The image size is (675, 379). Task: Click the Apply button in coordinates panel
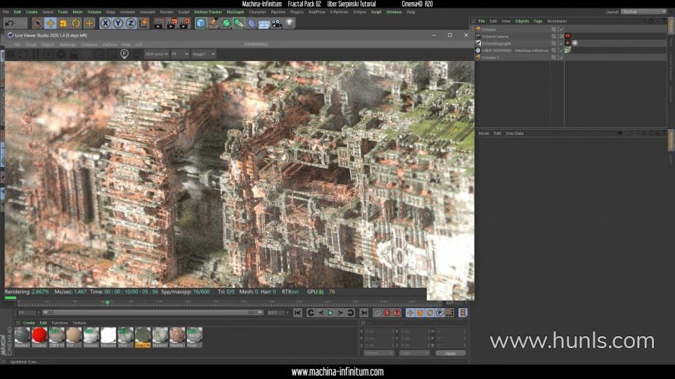click(450, 353)
